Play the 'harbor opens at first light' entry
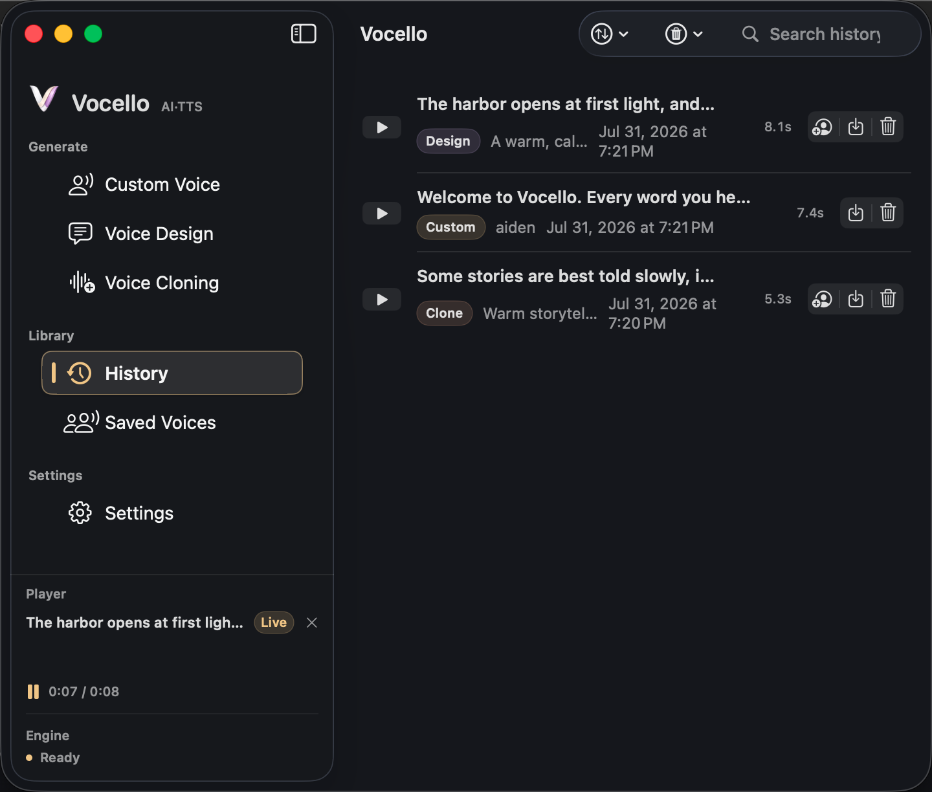Image resolution: width=932 pixels, height=792 pixels. point(382,127)
